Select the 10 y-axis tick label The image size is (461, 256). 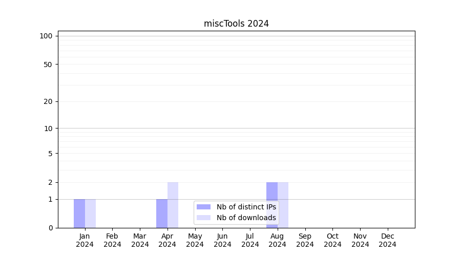[48, 129]
